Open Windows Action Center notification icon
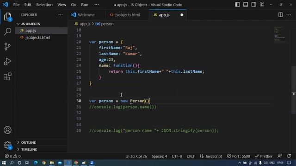This screenshot has height=166, width=296. tap(289, 163)
